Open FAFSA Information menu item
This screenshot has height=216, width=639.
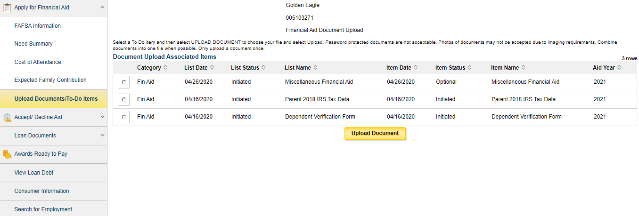coord(38,26)
